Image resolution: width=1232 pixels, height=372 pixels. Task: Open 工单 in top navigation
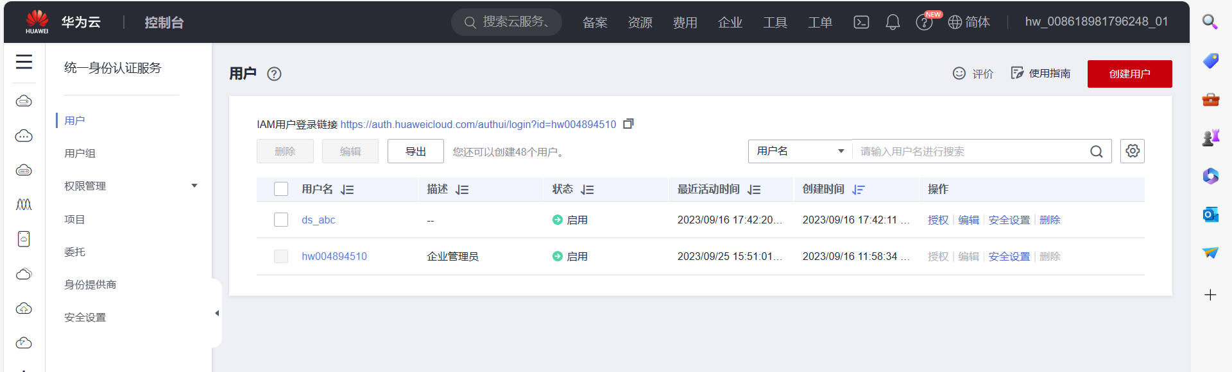[x=819, y=22]
